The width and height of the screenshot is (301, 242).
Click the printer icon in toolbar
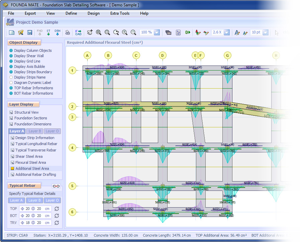pyautogui.click(x=68, y=32)
